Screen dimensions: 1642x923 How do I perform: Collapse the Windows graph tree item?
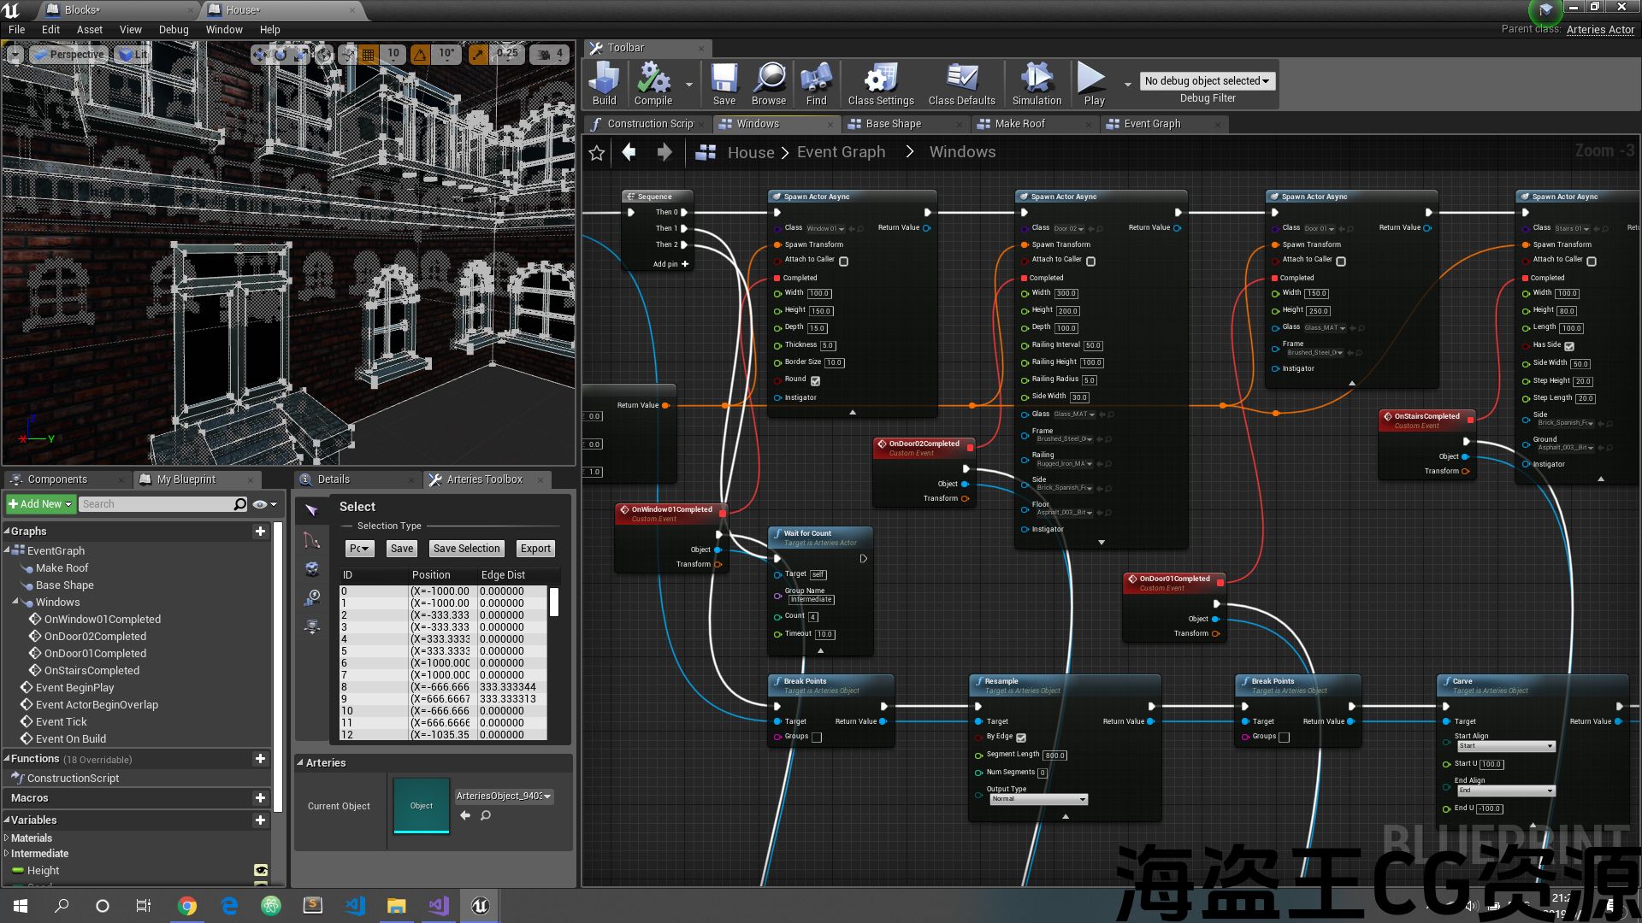tap(15, 602)
